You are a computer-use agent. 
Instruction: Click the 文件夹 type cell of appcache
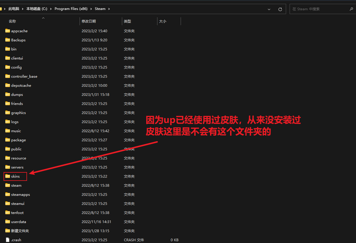pos(129,31)
